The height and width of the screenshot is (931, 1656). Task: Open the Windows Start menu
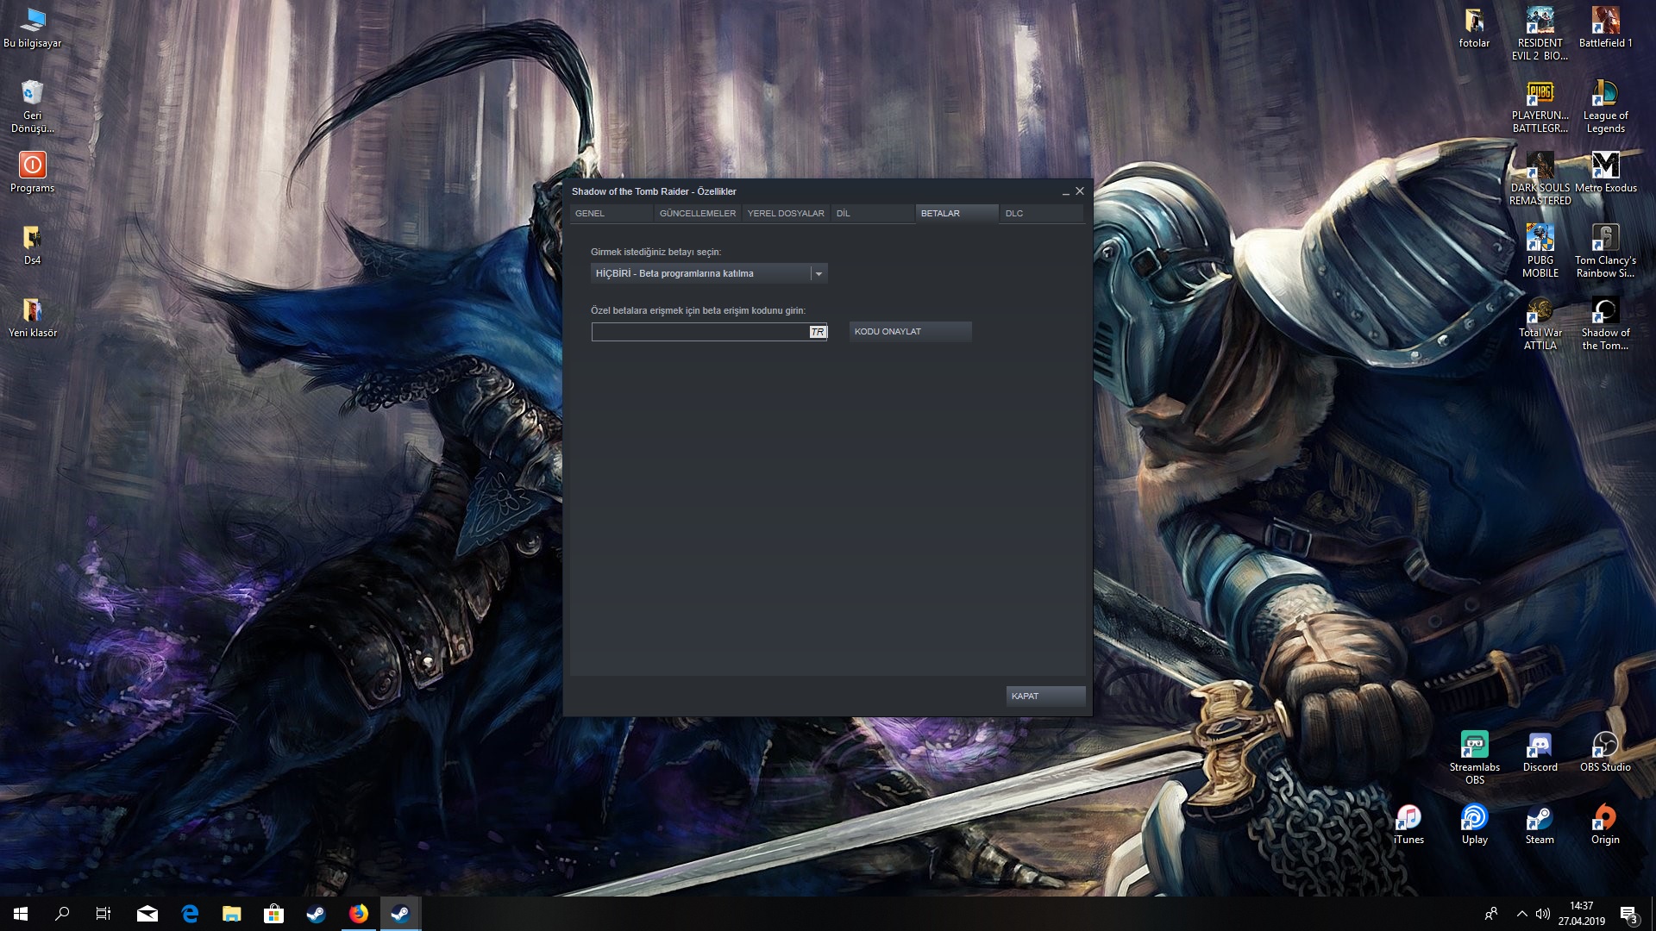coord(21,914)
